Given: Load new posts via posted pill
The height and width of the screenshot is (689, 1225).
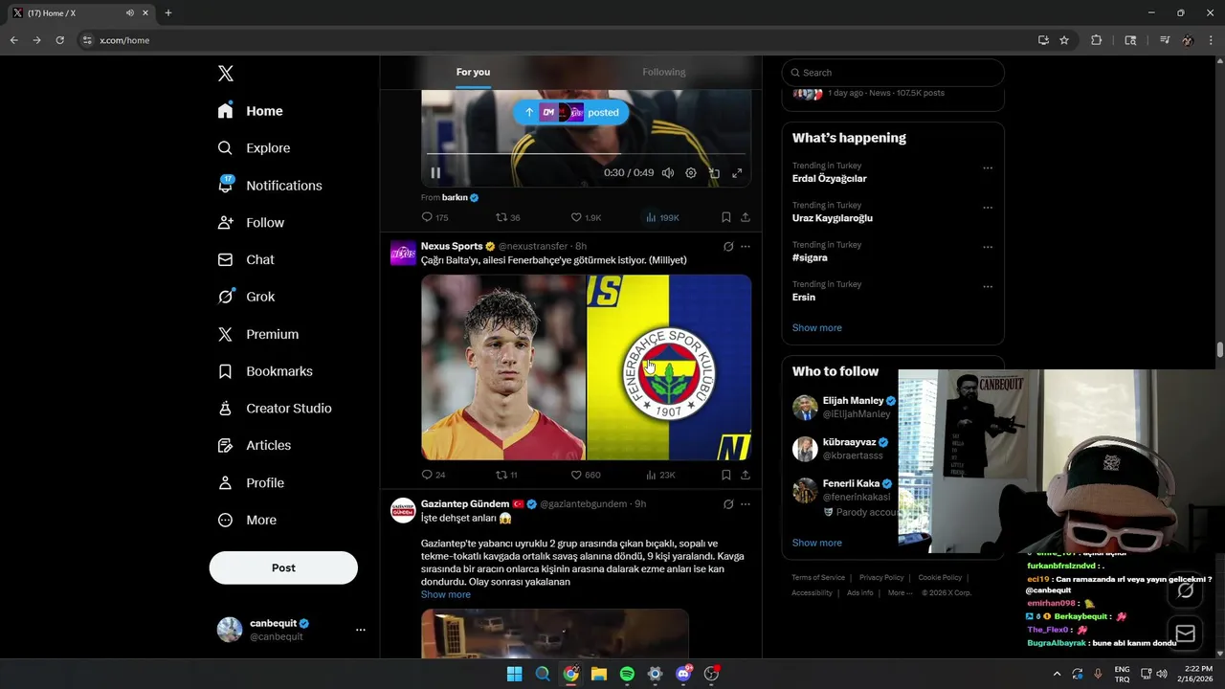Looking at the screenshot, I should click(570, 113).
